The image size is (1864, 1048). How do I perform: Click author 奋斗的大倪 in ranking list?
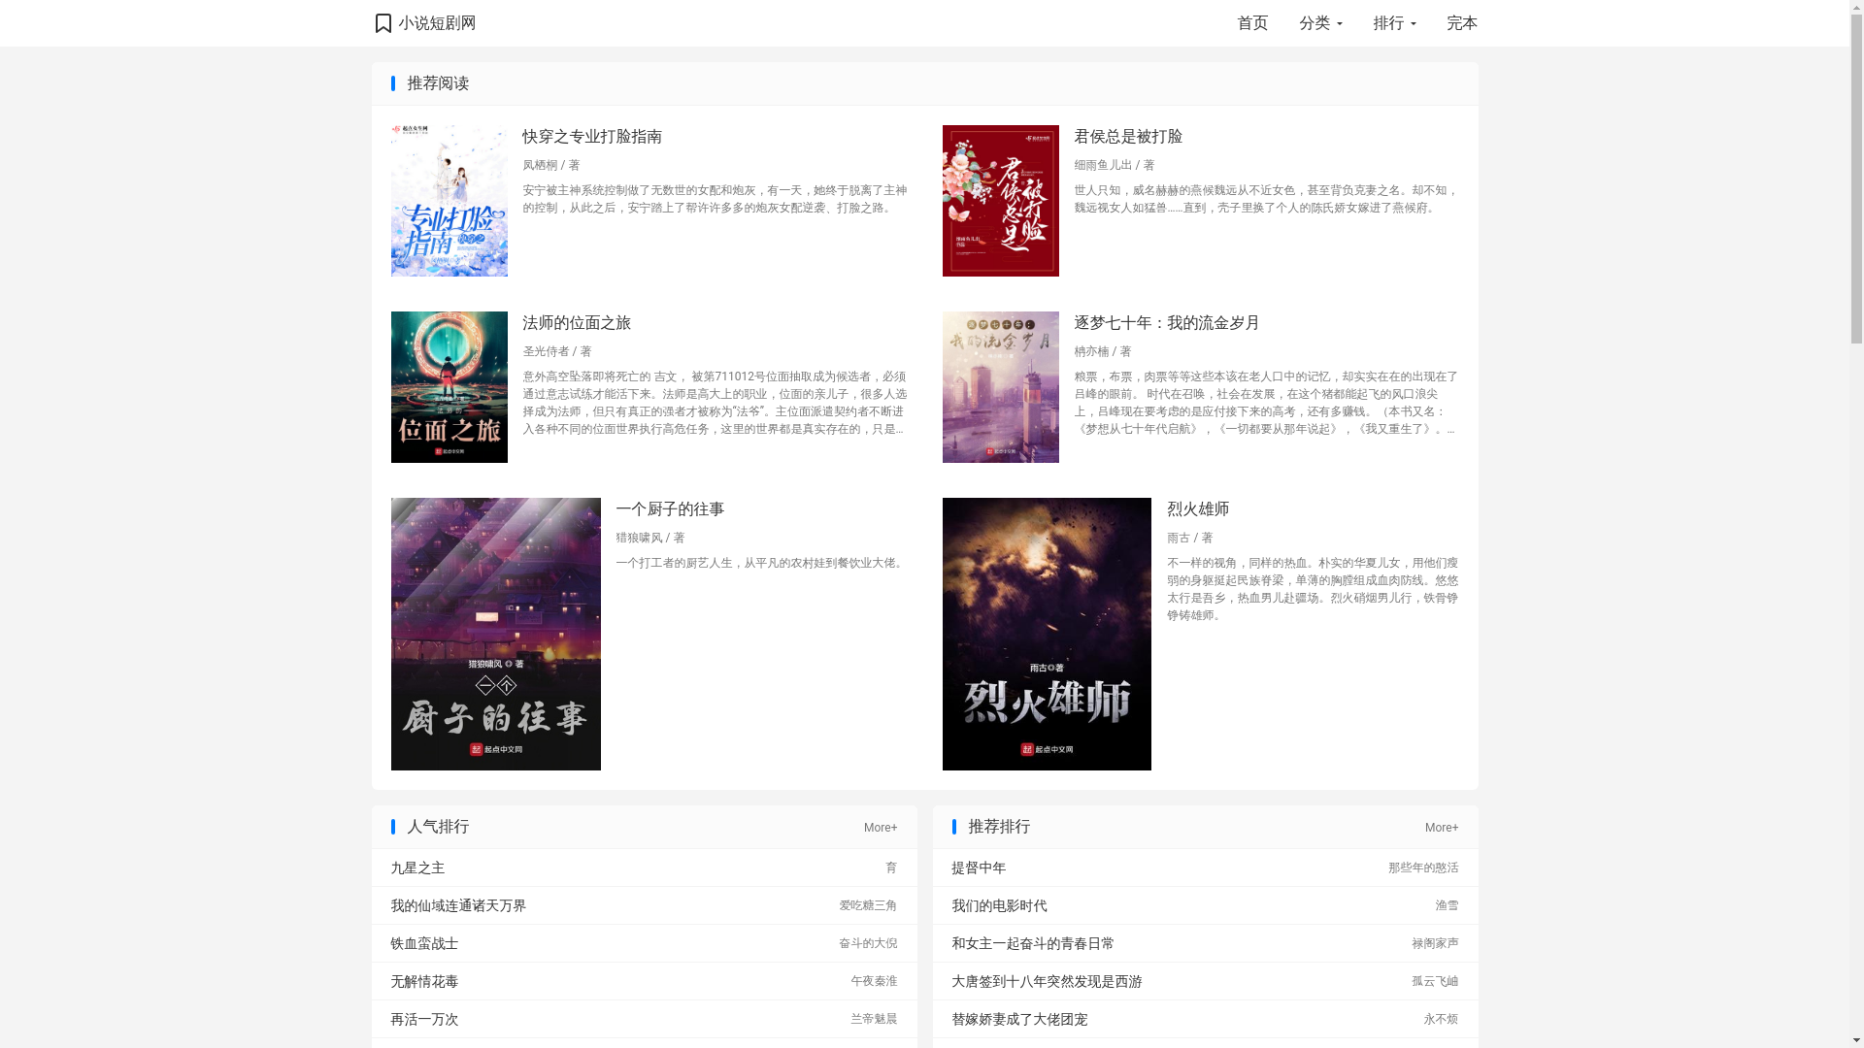coord(868,944)
